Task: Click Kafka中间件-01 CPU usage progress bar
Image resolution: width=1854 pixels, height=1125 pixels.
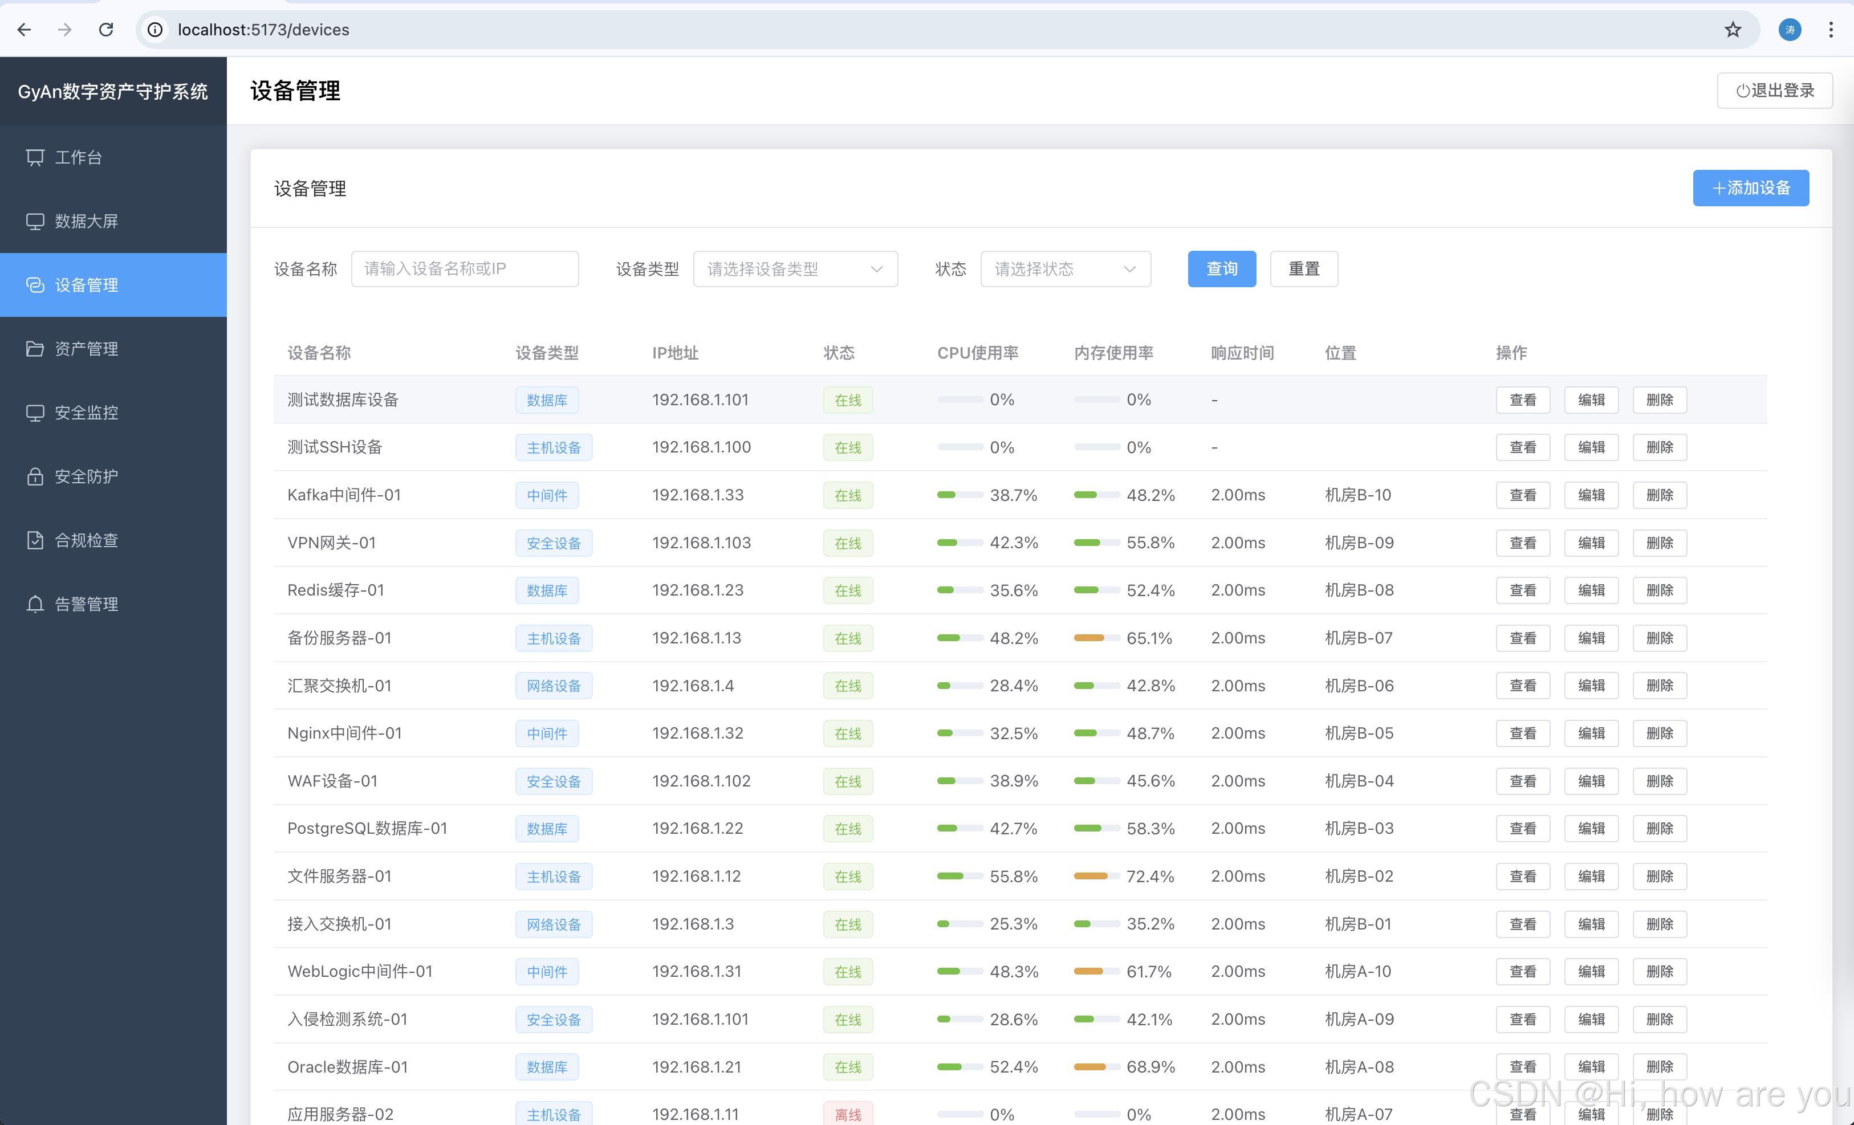Action: point(959,495)
